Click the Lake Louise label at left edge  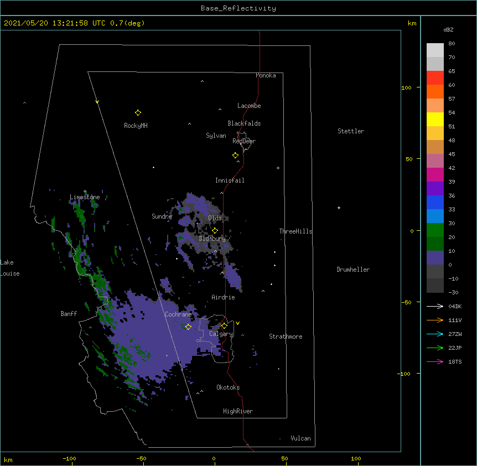tap(10, 268)
